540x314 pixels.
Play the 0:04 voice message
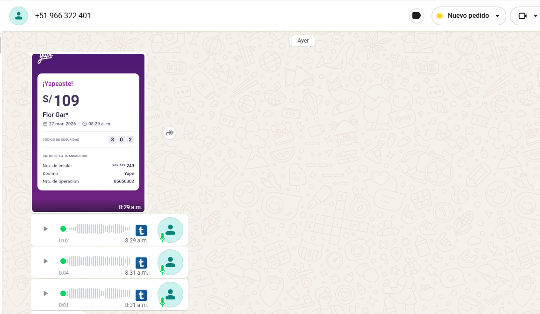(x=45, y=261)
